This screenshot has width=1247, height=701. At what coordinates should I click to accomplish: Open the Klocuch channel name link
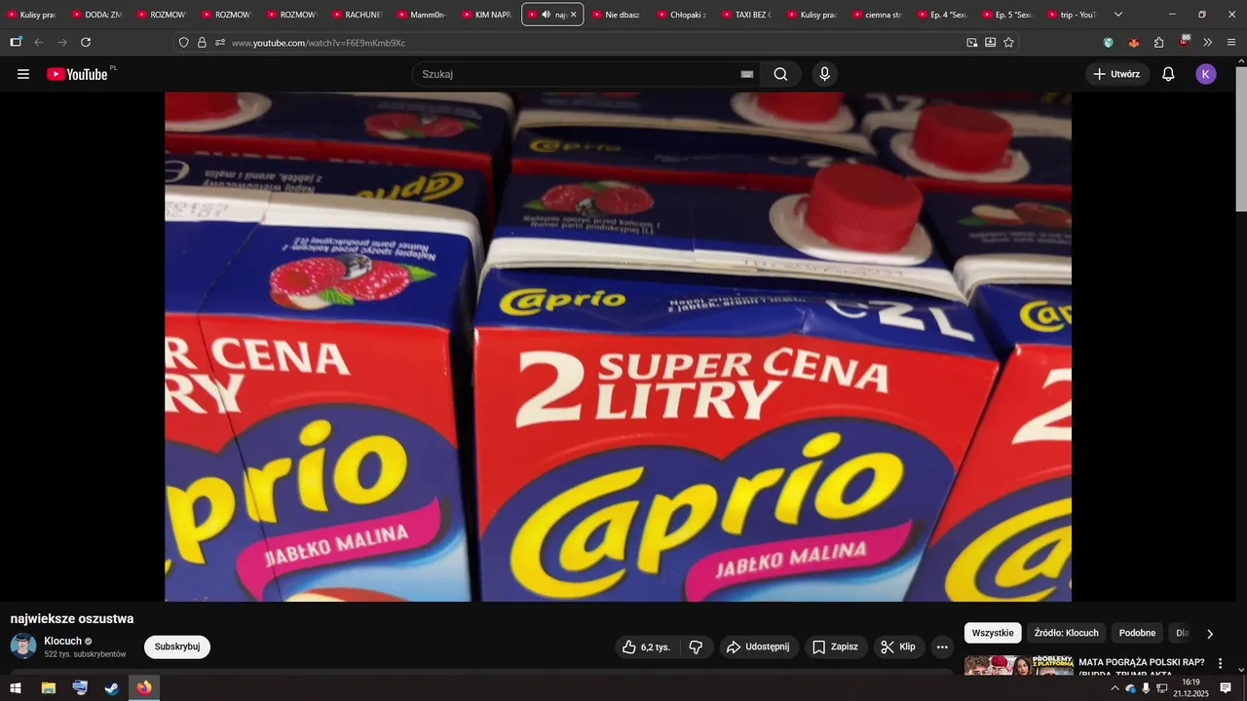pos(62,641)
